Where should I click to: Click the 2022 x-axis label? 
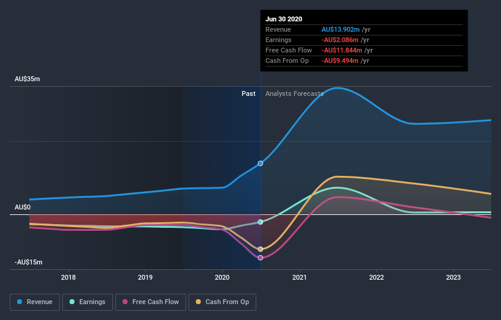377,277
